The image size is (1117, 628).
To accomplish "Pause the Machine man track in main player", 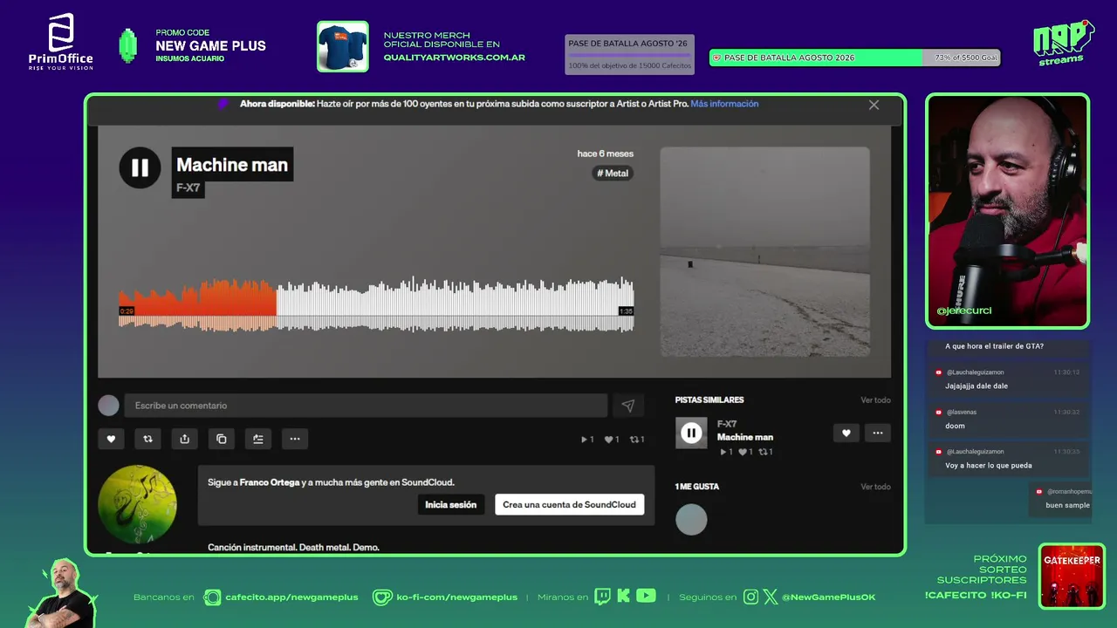I will click(x=140, y=167).
